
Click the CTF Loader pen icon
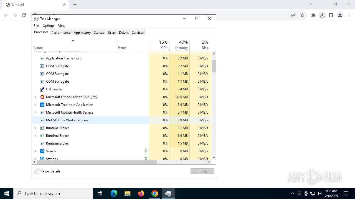click(x=42, y=89)
